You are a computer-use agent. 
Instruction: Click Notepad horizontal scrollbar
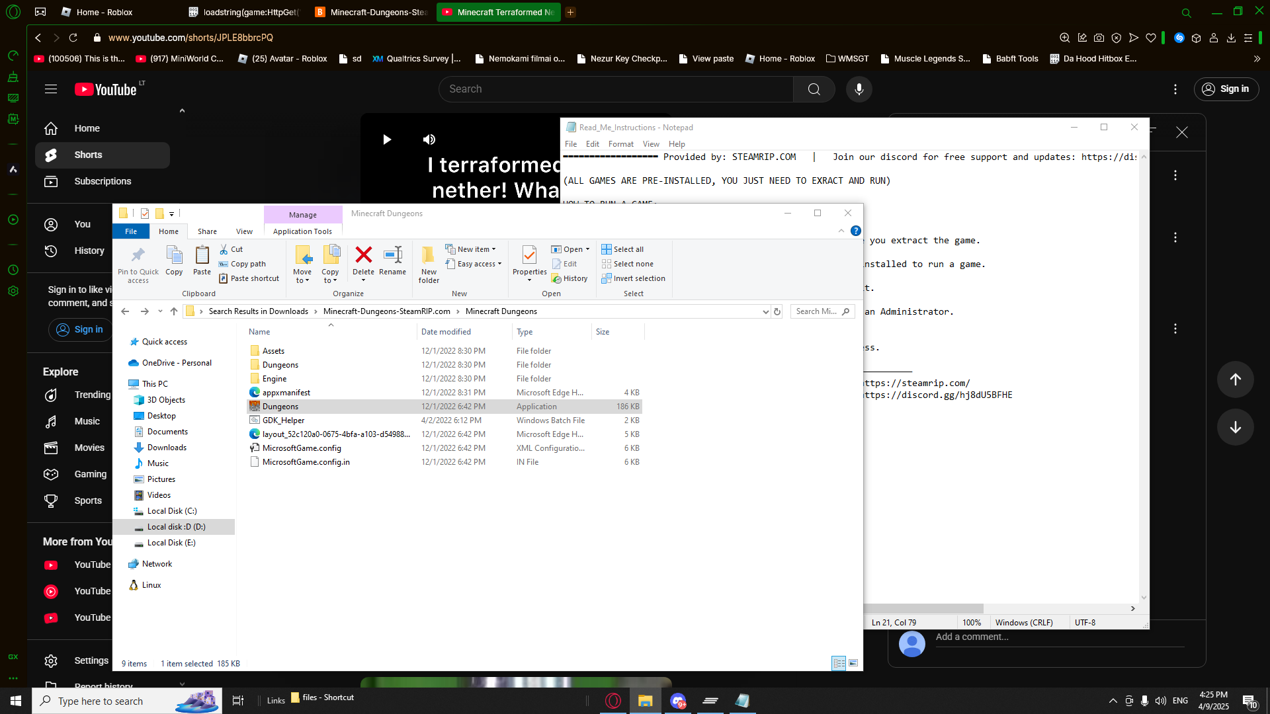click(923, 608)
